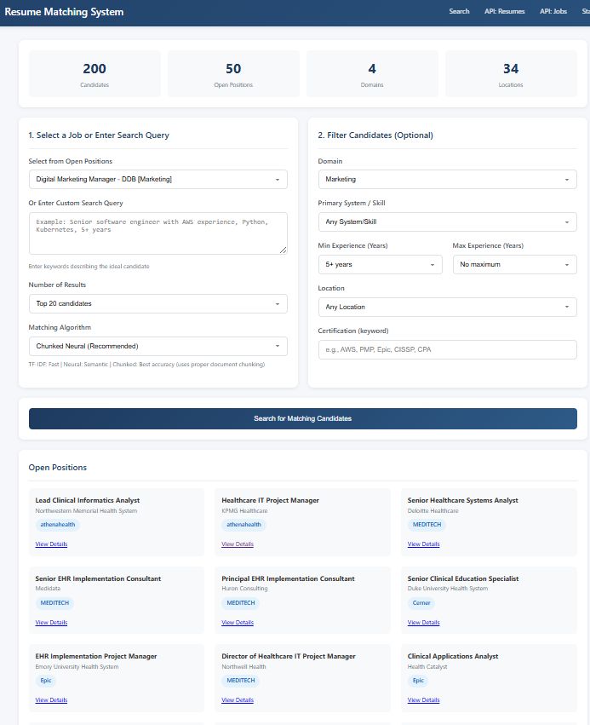Click Cerner tag under Senior Clinical Education Specialist
The height and width of the screenshot is (725, 590).
tap(421, 603)
